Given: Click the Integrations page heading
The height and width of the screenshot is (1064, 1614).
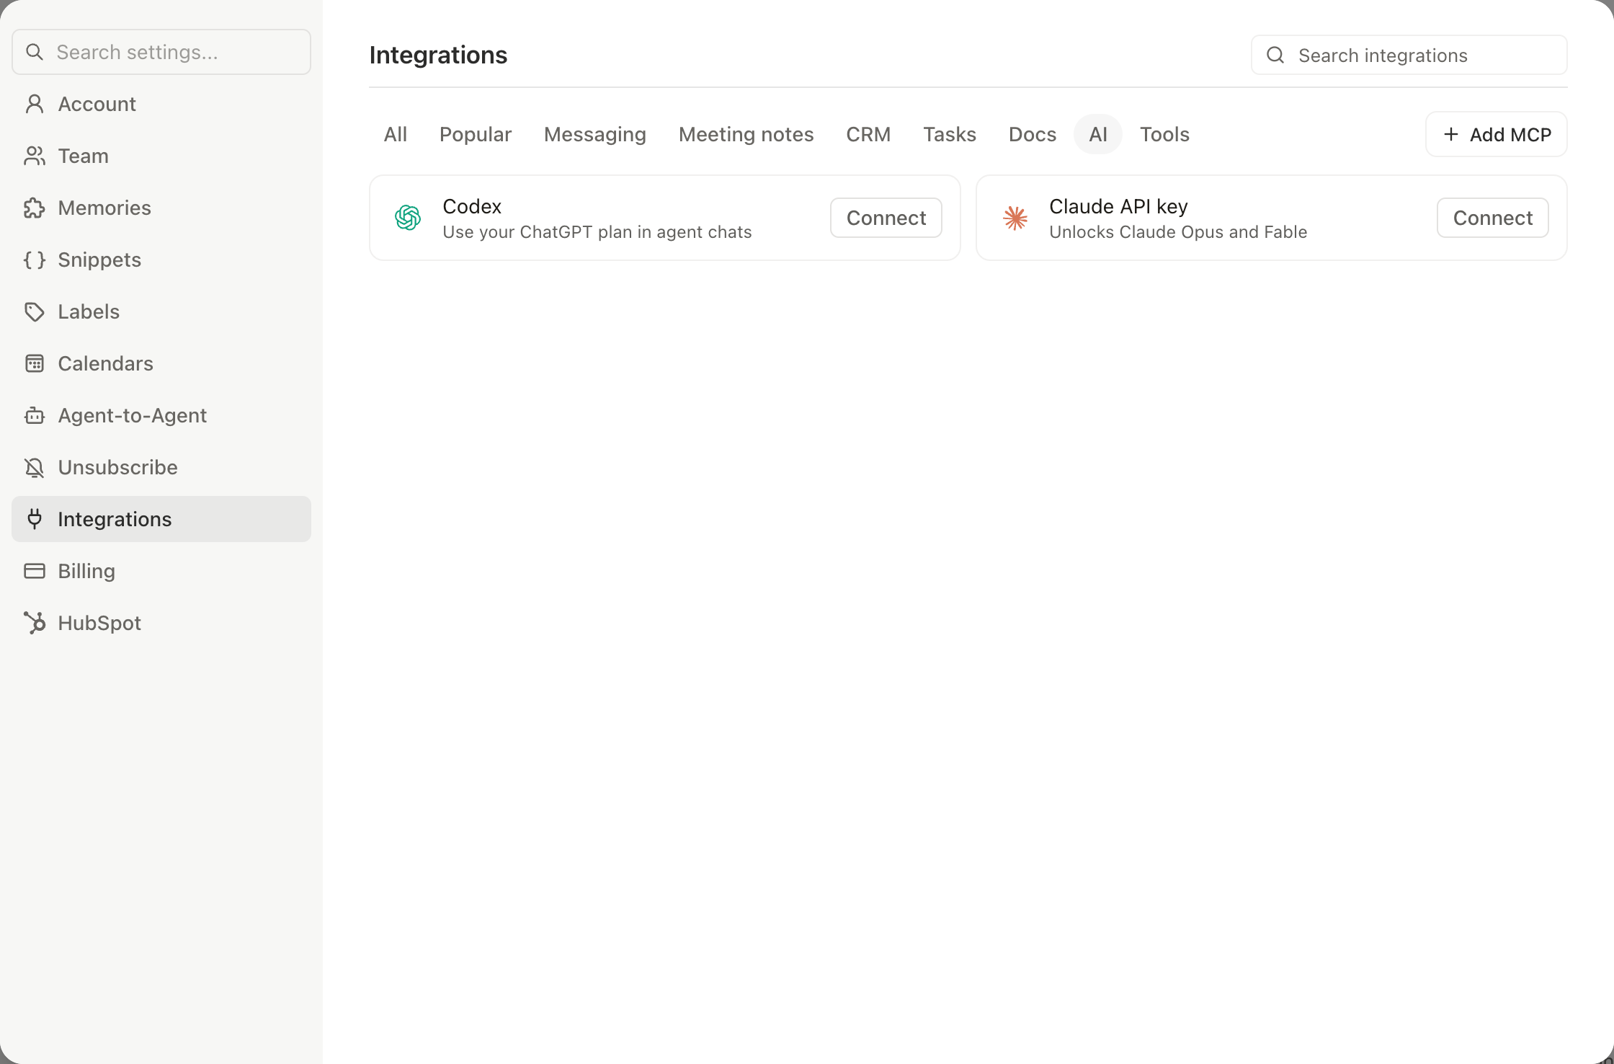Looking at the screenshot, I should [x=438, y=55].
